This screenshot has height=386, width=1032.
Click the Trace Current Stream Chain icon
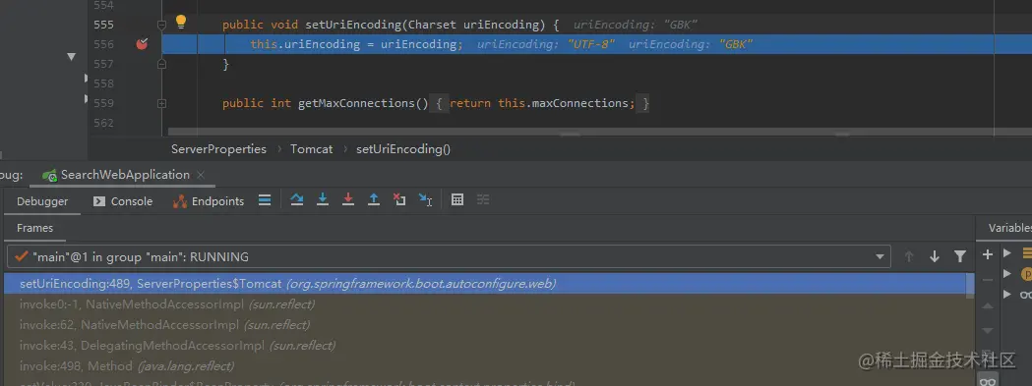tap(483, 200)
